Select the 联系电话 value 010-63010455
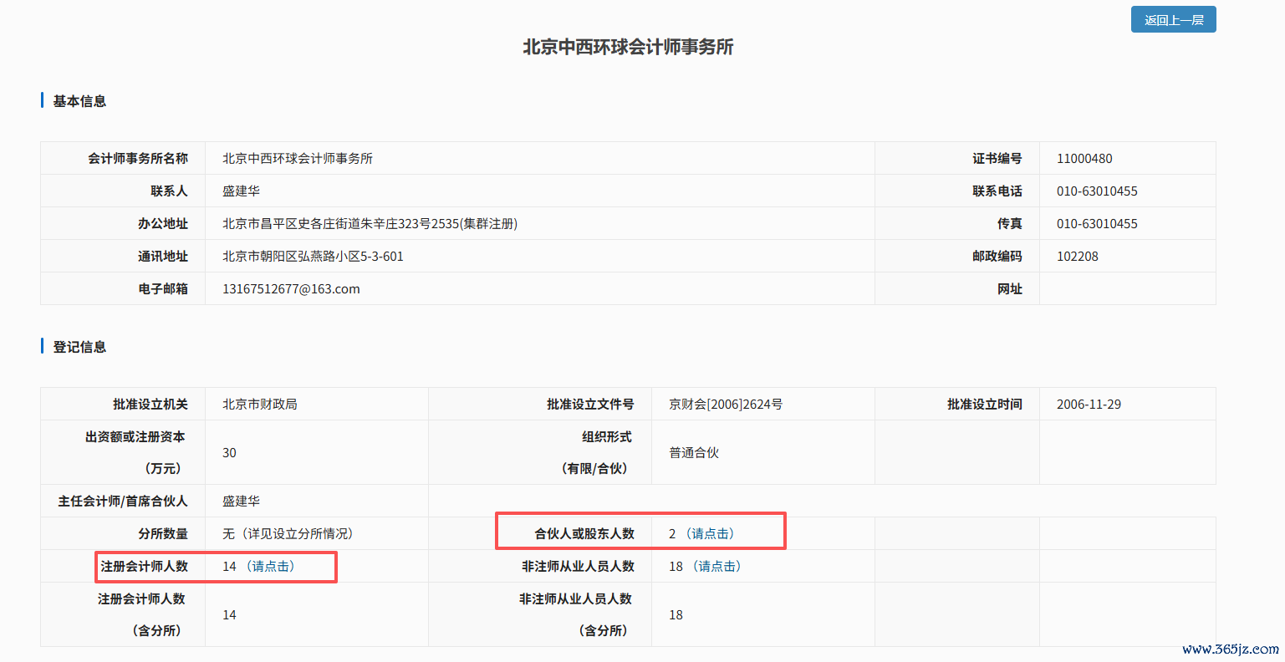This screenshot has width=1285, height=662. 1097,191
